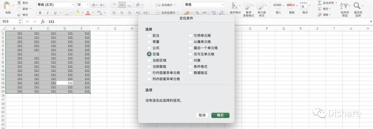This screenshot has width=373, height=129.
Task: Select the 从属单元格 radio option
Action: pyautogui.click(x=190, y=42)
